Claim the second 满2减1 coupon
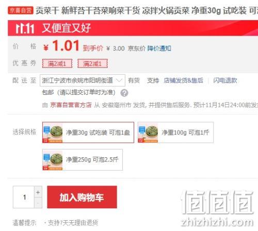 pyautogui.click(x=92, y=64)
